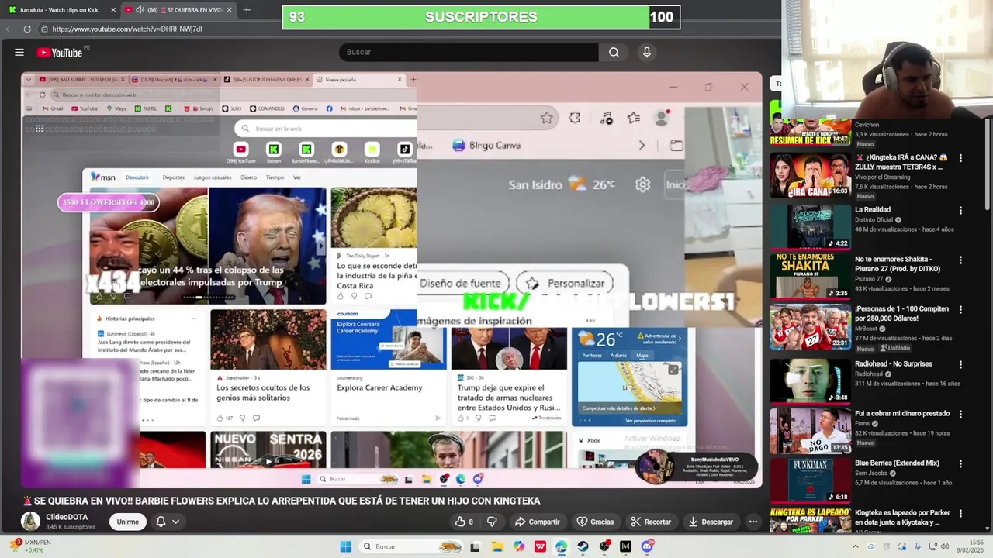This screenshot has width=993, height=558.
Task: Go back with browser back arrow
Action: 9,29
